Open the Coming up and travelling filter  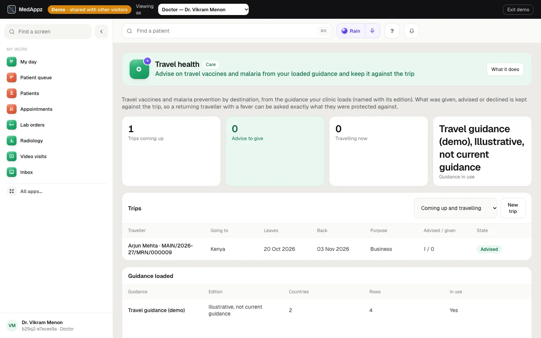tap(456, 208)
